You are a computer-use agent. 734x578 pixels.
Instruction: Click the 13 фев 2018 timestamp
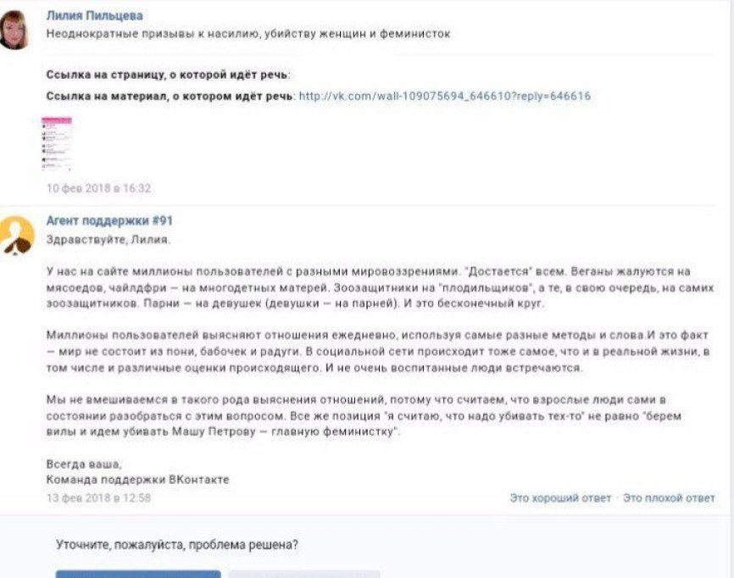[x=98, y=498]
